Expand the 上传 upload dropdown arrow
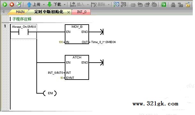Screen dimensions: 195x115 tap(44, 5)
